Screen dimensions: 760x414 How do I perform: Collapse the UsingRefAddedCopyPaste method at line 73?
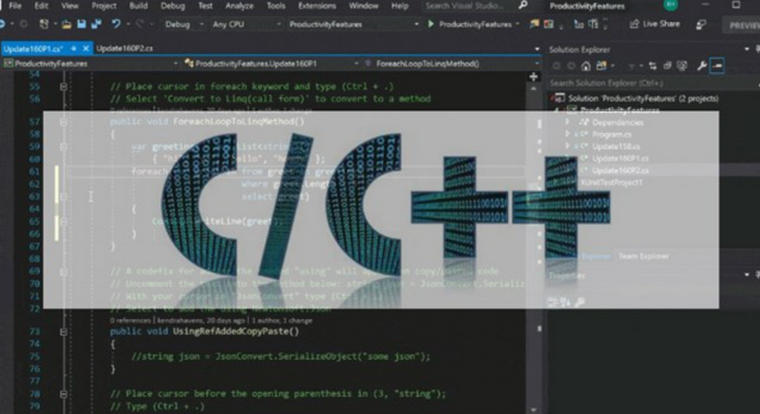[63, 331]
